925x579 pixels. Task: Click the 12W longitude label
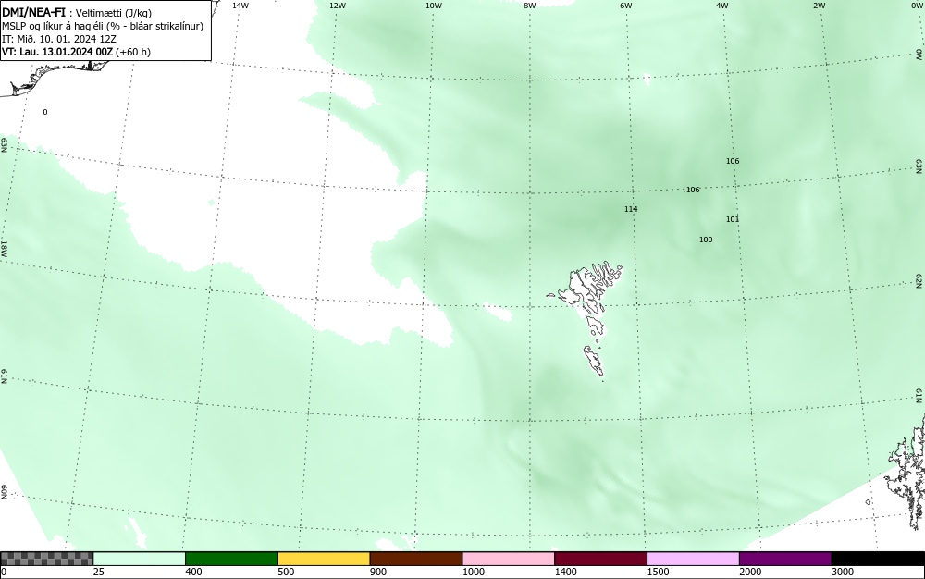tap(337, 6)
